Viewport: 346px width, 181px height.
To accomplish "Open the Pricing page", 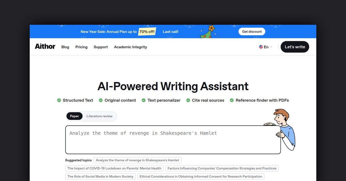I will [x=81, y=47].
